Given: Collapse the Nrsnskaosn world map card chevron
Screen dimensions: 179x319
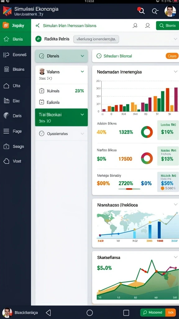Looking at the screenshot, I should tap(176, 204).
